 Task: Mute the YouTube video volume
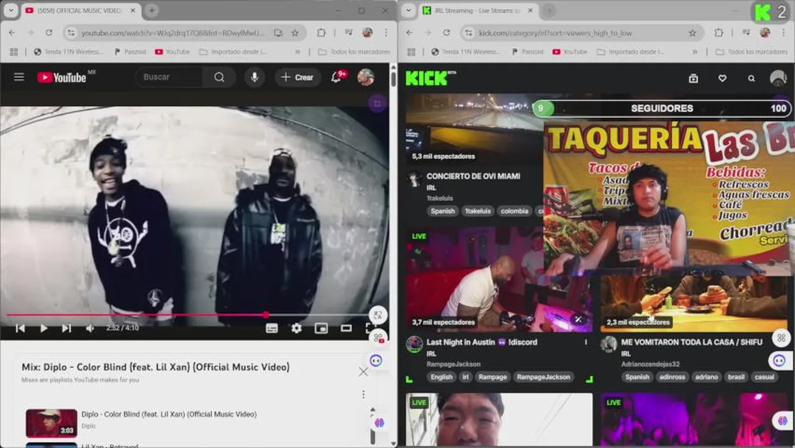pyautogui.click(x=90, y=328)
